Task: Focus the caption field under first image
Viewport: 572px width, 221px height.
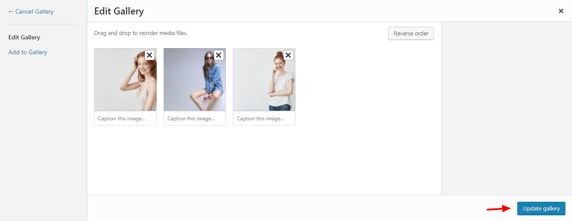Action: click(125, 119)
